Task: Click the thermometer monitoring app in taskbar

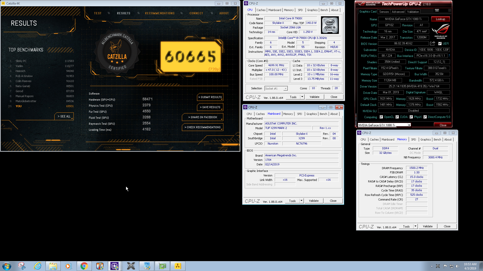Action: point(100,266)
